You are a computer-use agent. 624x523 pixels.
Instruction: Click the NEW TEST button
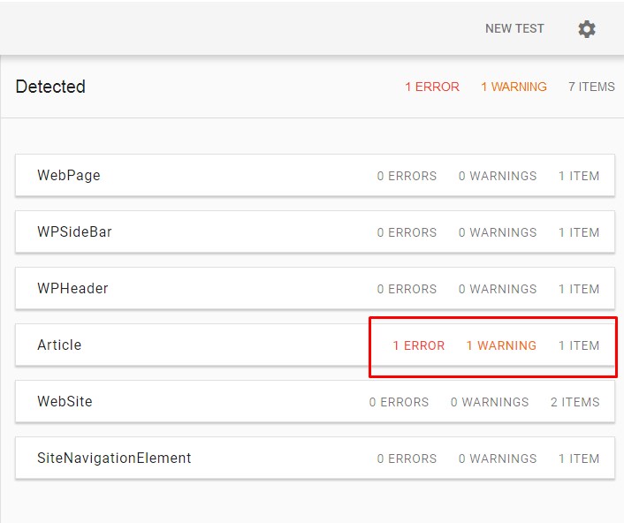pyautogui.click(x=514, y=28)
